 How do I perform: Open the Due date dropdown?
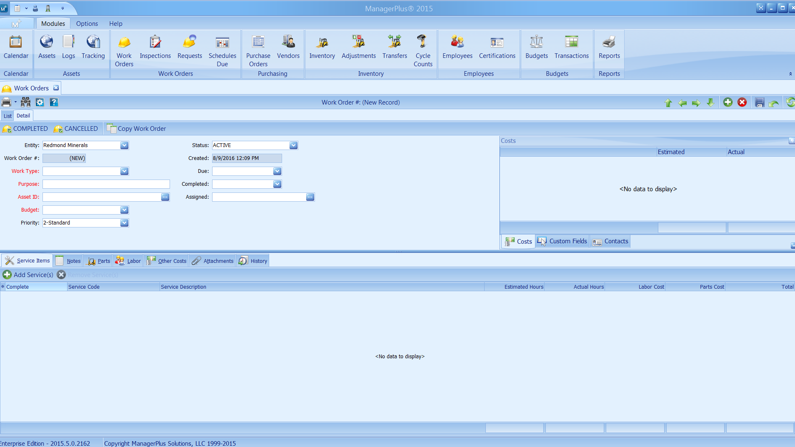[x=277, y=171]
